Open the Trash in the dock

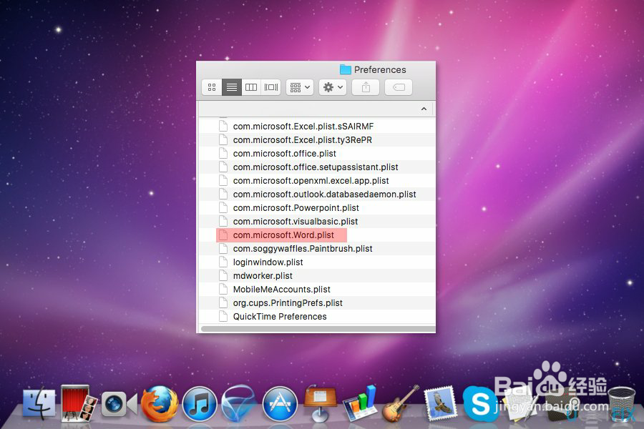coord(622,403)
